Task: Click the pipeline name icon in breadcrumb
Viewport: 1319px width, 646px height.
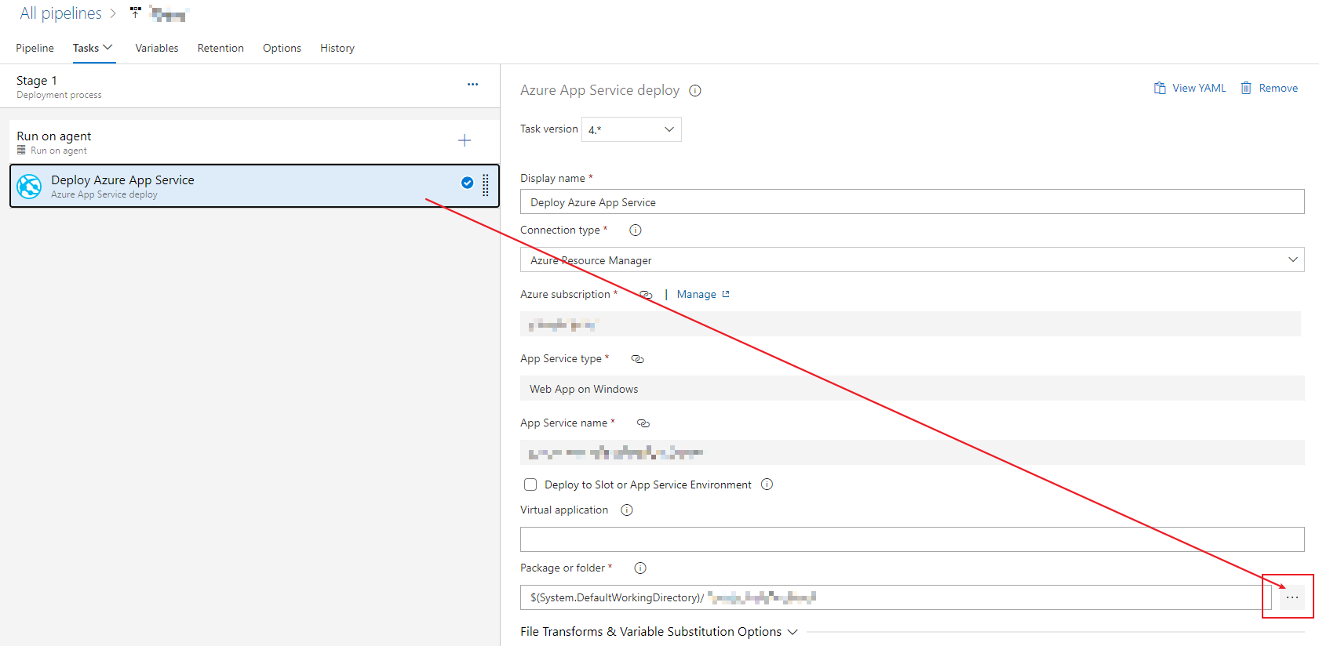Action: coord(136,13)
